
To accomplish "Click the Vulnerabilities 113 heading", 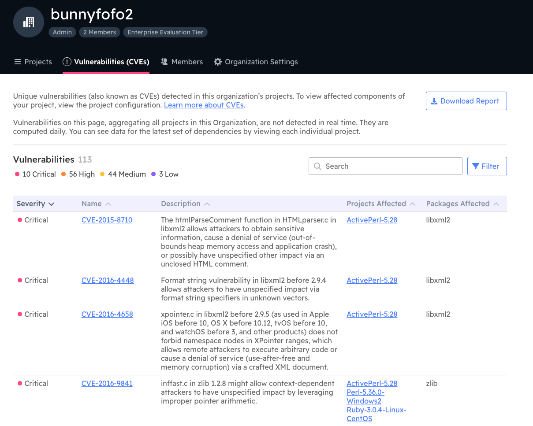I will click(52, 159).
